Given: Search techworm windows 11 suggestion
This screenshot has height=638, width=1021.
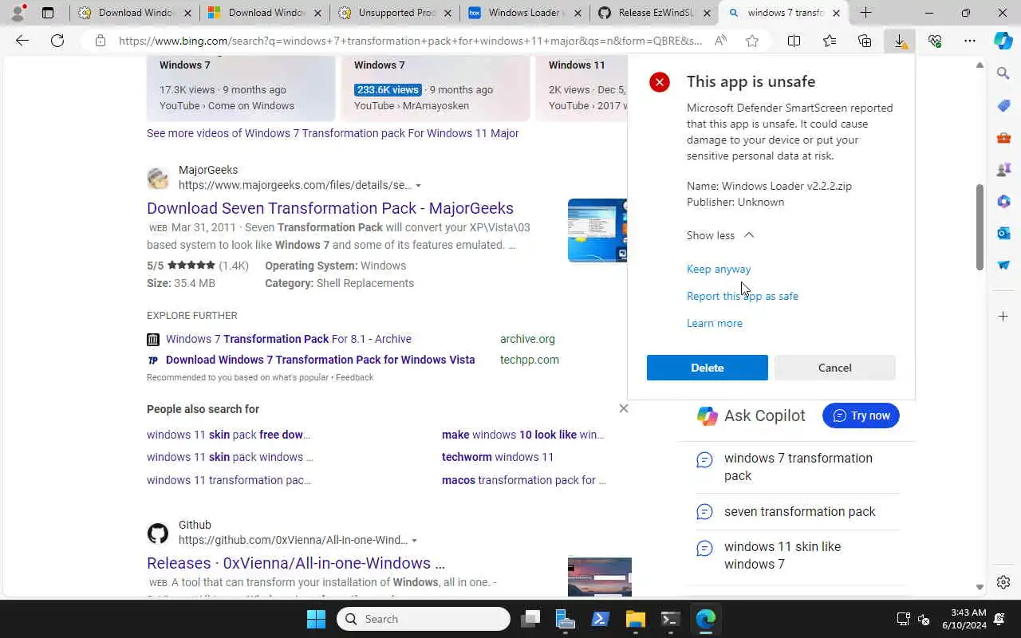Looking at the screenshot, I should 498,457.
